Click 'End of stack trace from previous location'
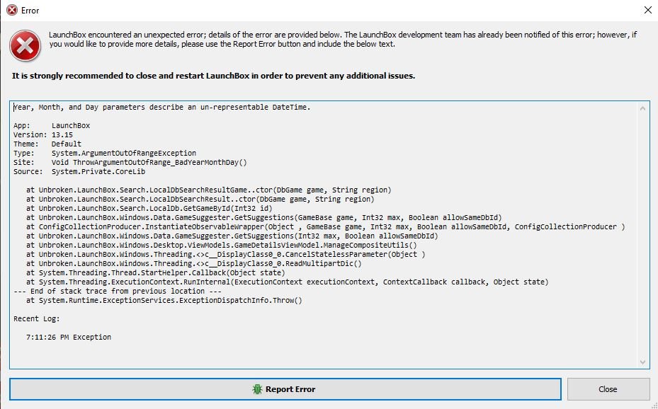658x409 pixels. coord(118,292)
